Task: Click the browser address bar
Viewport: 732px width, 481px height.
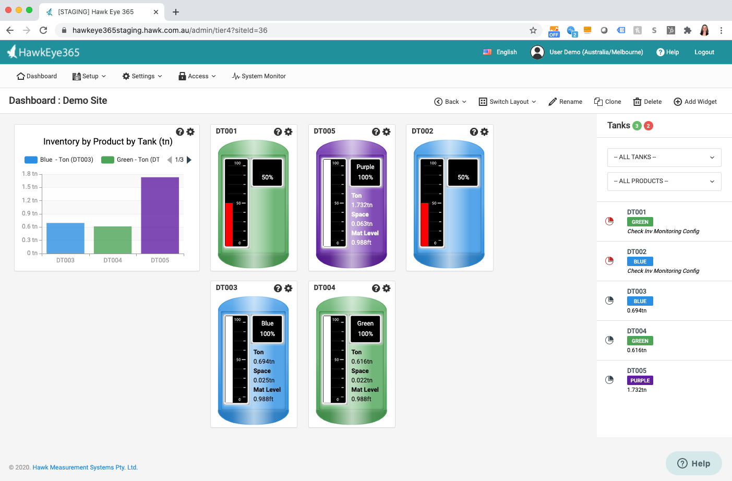Action: click(297, 30)
